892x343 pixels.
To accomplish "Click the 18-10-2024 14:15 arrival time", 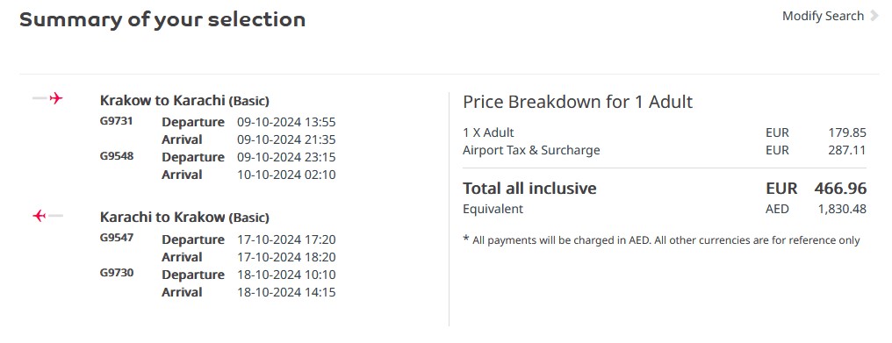I will [286, 292].
